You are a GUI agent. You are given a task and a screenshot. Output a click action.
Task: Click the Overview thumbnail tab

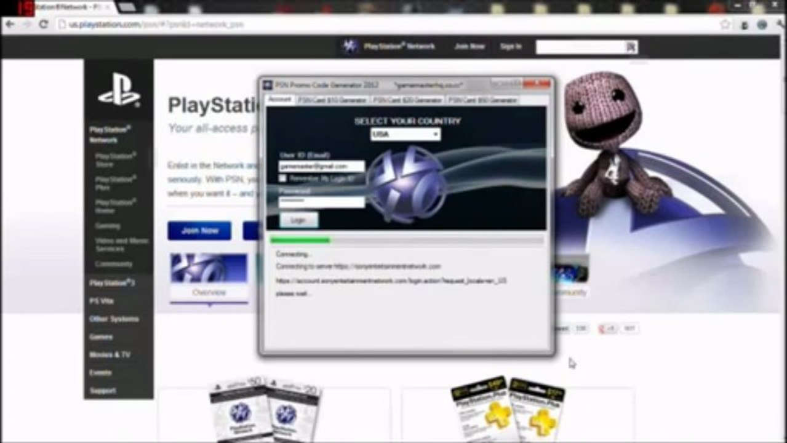(x=209, y=277)
